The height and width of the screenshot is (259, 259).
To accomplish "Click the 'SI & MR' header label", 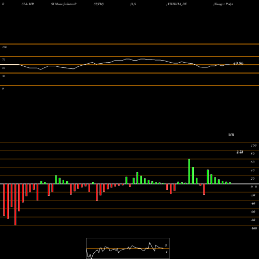I will tap(27, 4).
